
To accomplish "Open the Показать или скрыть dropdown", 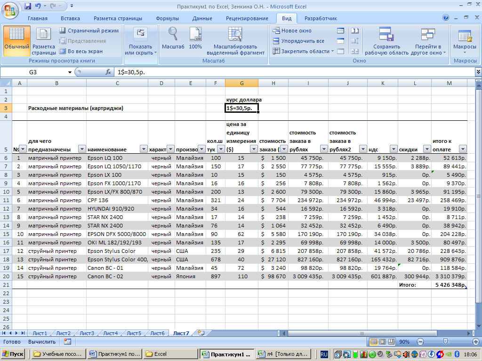I will pos(140,41).
